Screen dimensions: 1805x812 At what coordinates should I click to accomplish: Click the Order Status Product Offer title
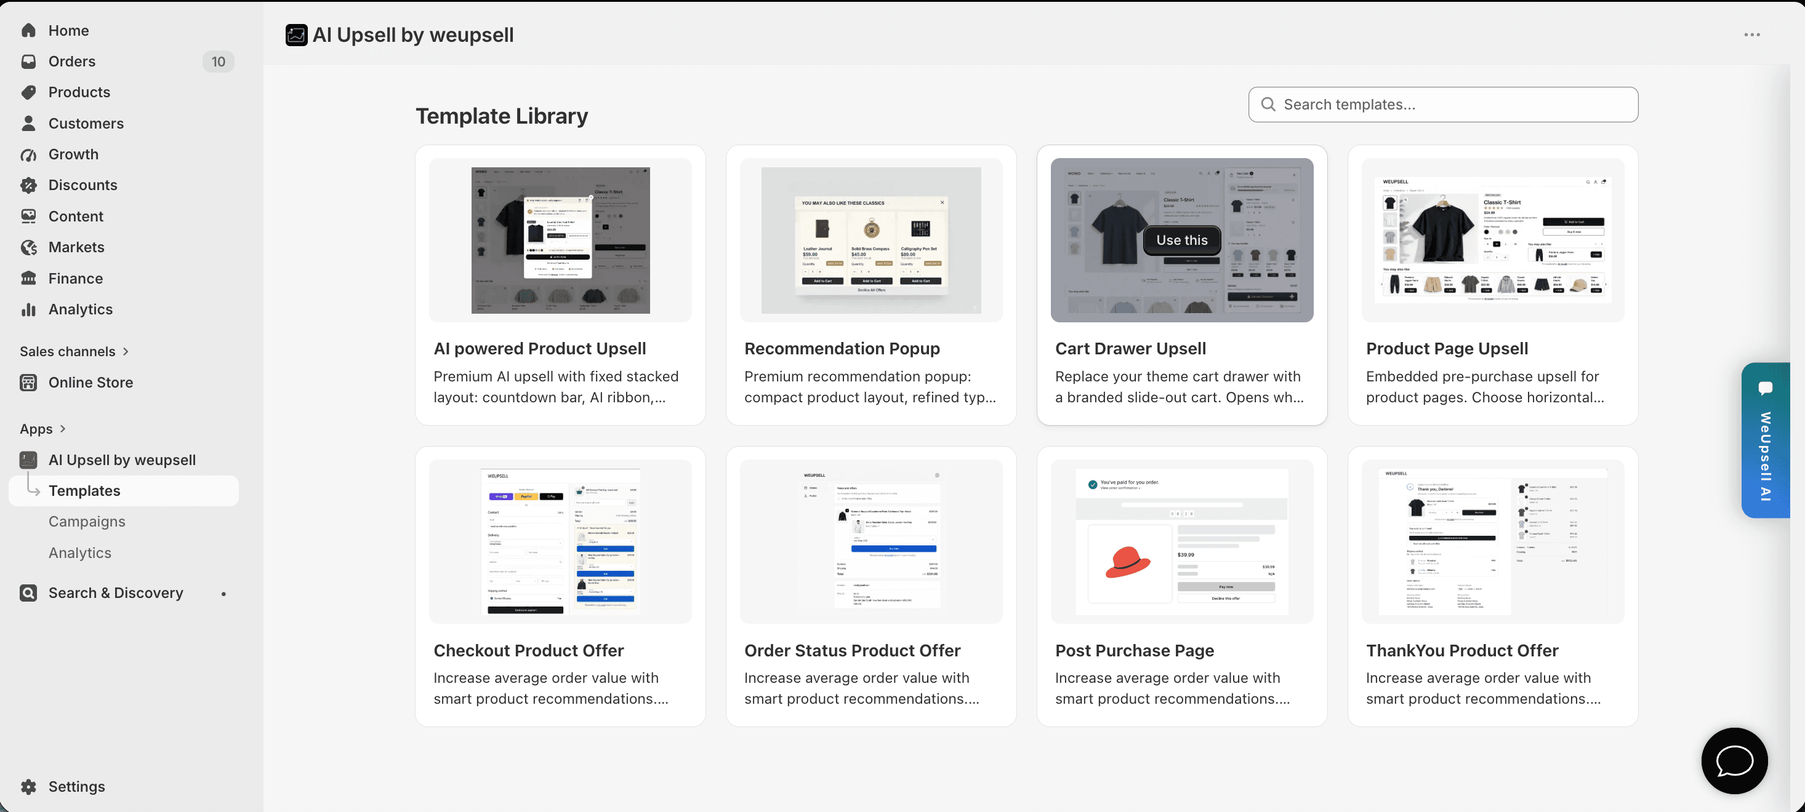[x=852, y=650]
